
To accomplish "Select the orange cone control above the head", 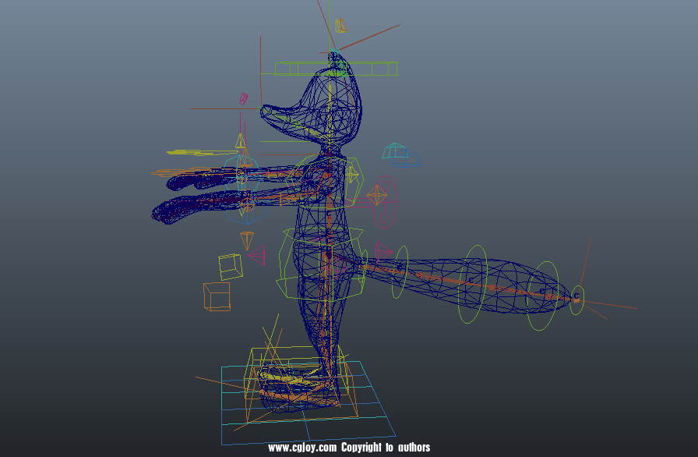I will 340,26.
